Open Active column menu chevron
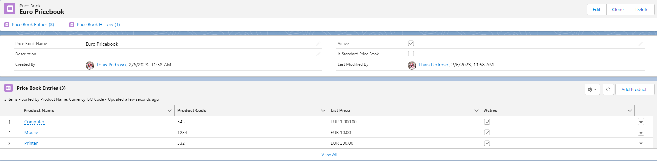The height and width of the screenshot is (161, 657). click(630, 111)
